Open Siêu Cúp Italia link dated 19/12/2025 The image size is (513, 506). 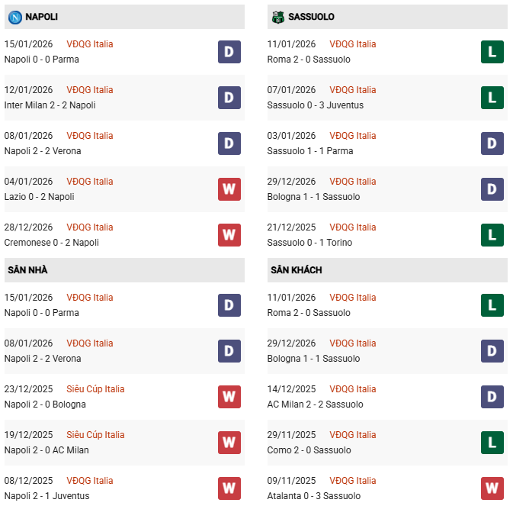[x=95, y=435]
